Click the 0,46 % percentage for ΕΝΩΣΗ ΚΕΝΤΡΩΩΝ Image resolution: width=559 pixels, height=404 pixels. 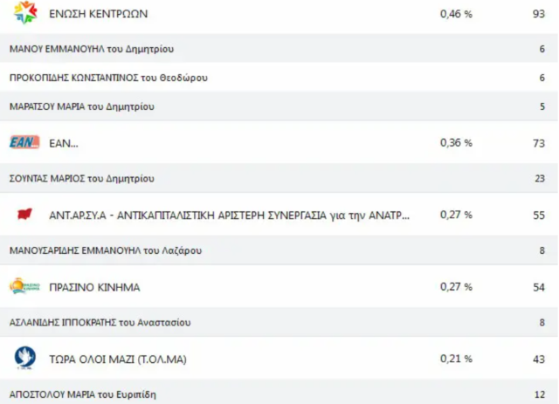456,14
